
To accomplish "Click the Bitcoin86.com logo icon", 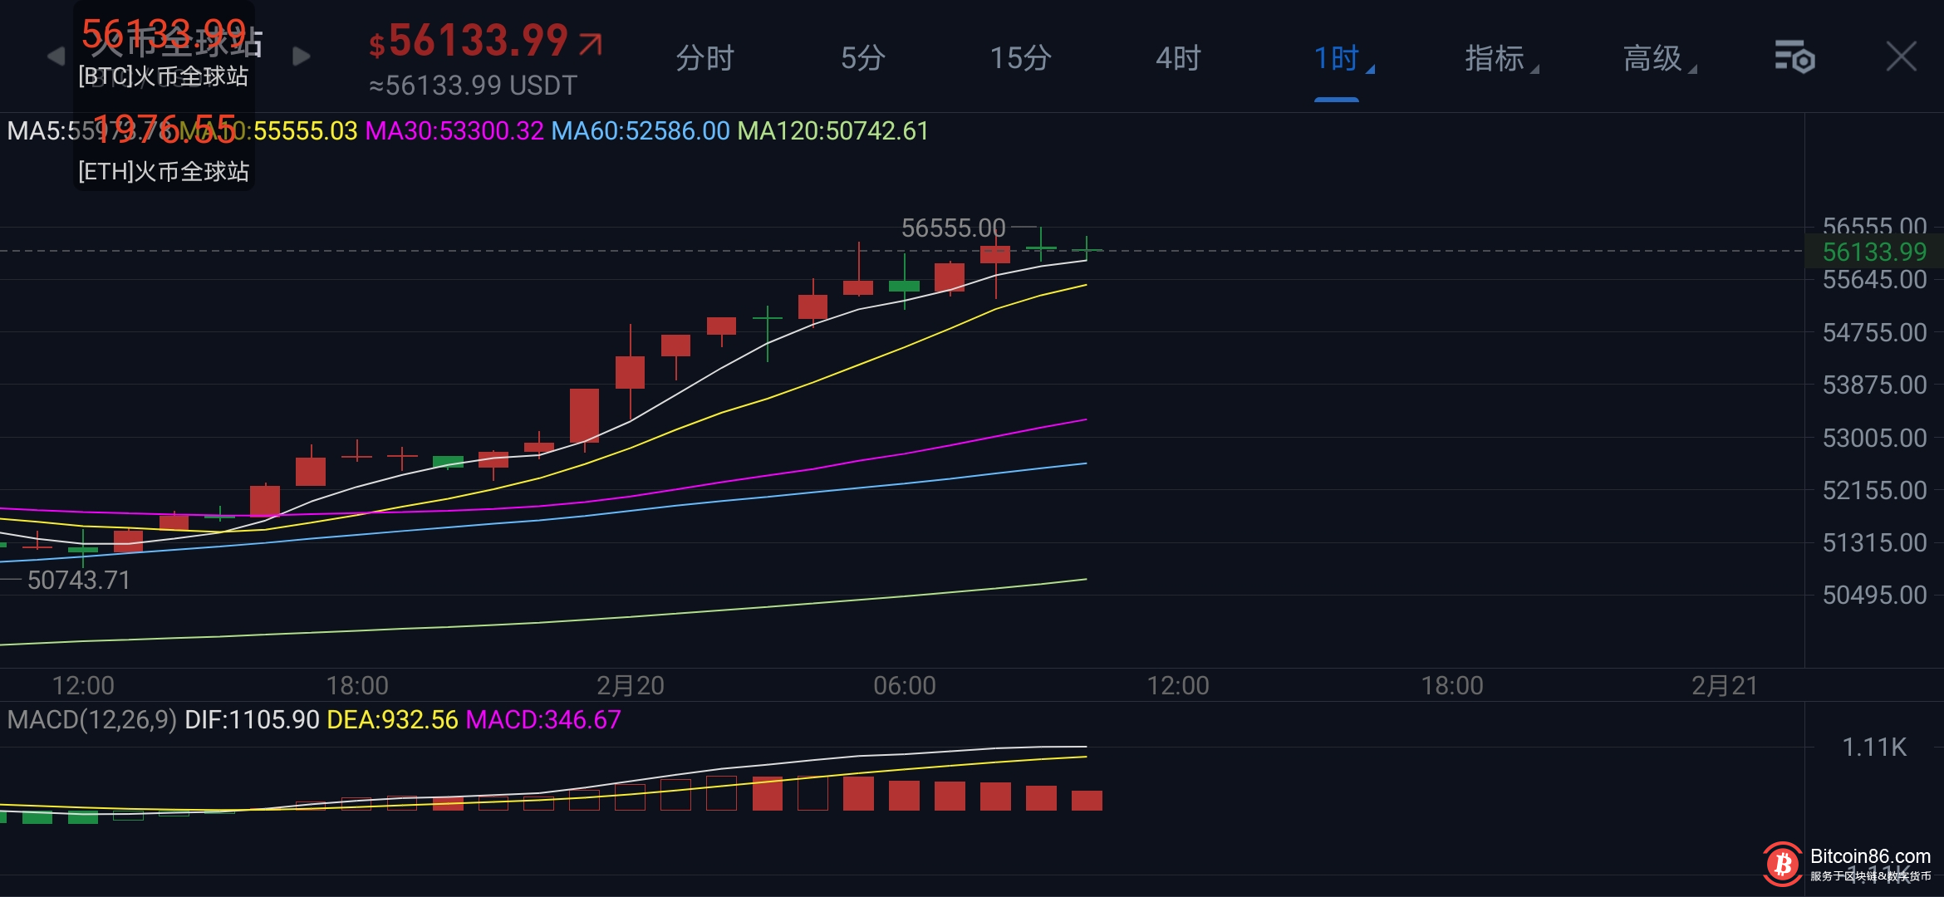I will pos(1782,865).
